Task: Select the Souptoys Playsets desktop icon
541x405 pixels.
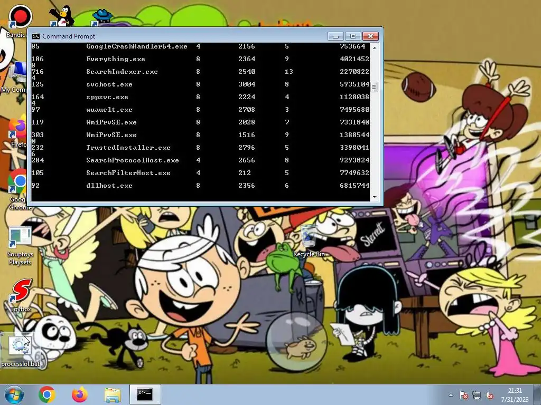Action: click(x=21, y=246)
